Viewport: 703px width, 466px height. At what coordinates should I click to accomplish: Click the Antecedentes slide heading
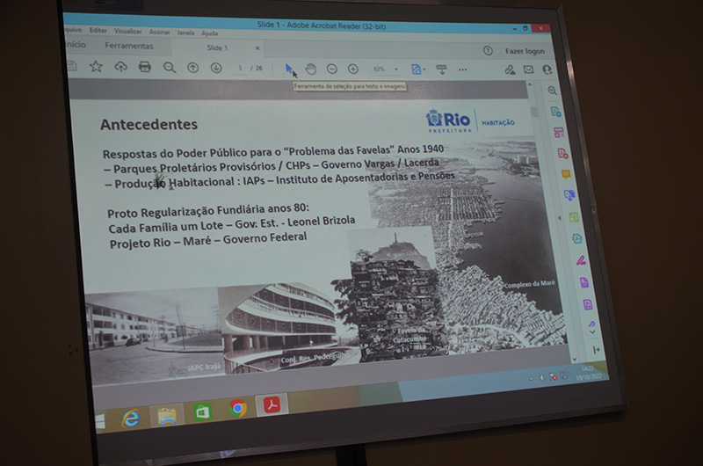(149, 124)
